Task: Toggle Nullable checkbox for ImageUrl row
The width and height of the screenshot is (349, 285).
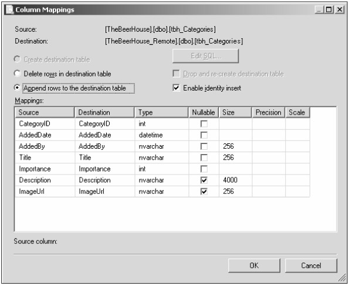Action: coord(204,192)
